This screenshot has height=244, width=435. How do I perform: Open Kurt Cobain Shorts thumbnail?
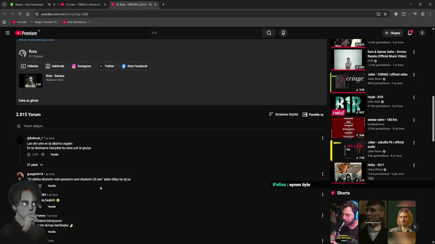click(x=401, y=222)
